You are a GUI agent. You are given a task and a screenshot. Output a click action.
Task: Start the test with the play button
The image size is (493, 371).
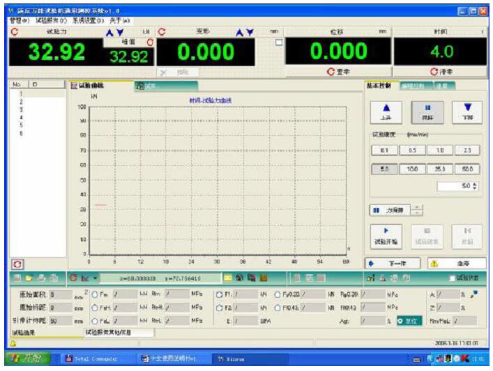click(x=386, y=235)
